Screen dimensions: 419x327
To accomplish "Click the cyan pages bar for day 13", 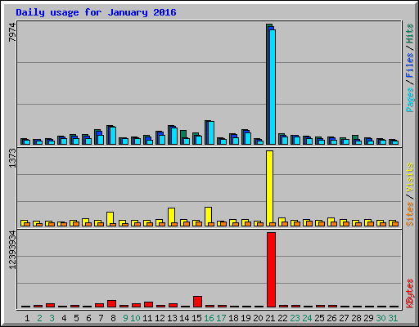I will point(174,137).
